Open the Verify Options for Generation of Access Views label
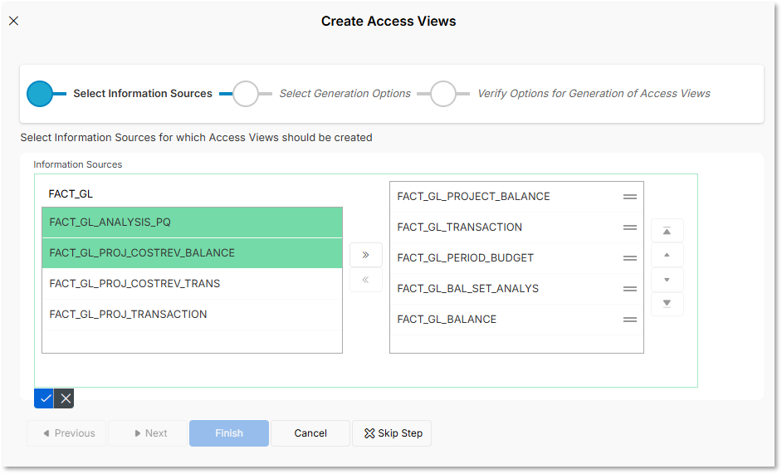Screen dimensions: 782x474 (594, 93)
